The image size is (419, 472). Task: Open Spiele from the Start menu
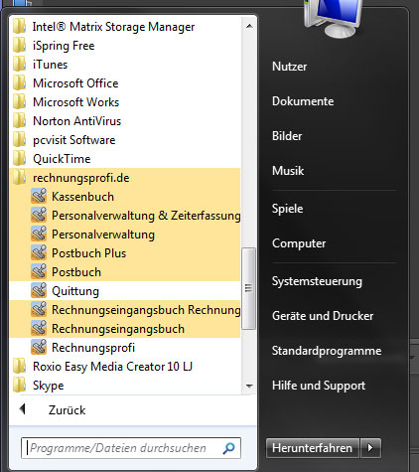287,209
